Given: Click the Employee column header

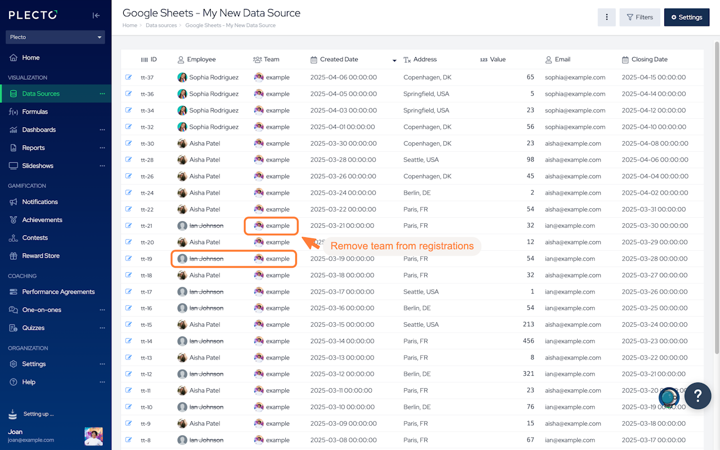Looking at the screenshot, I should [201, 60].
